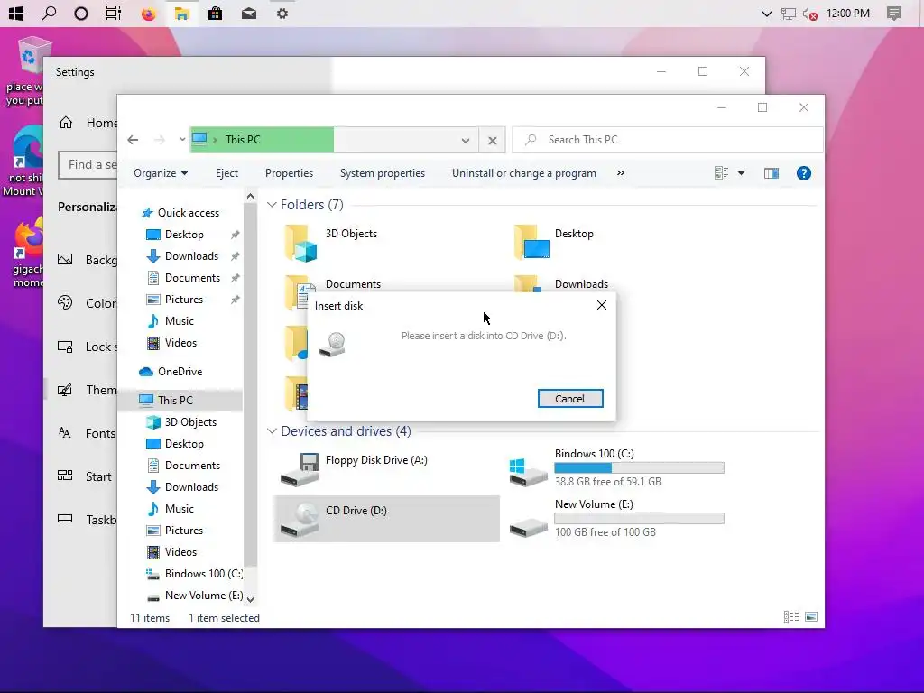The width and height of the screenshot is (924, 693).
Task: Cancel the Insert disk dialog
Action: pyautogui.click(x=570, y=398)
